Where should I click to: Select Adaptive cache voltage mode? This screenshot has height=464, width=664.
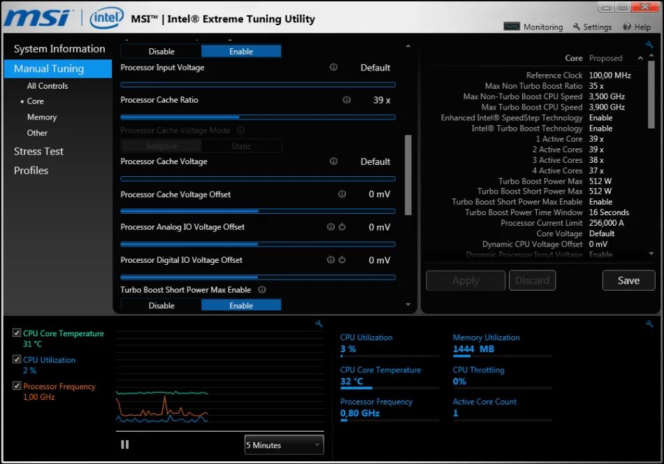pos(161,146)
